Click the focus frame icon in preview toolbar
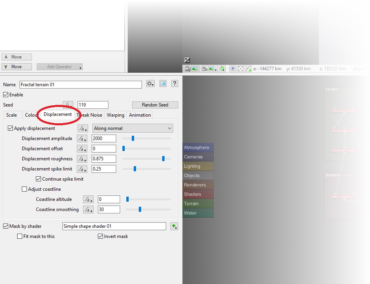 [241, 69]
